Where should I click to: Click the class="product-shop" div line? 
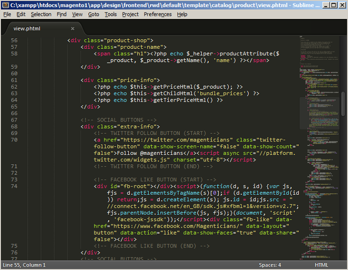tap(110, 40)
